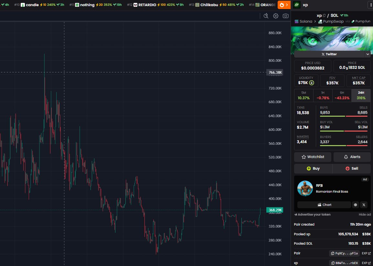Screen dimensions: 373x266
Task: Click the green Buy button
Action: tap(313, 168)
